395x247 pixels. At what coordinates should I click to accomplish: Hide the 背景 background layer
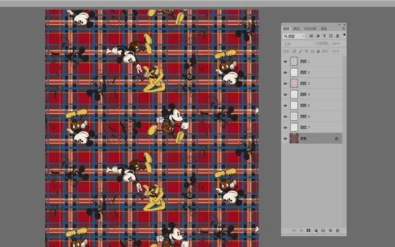tap(285, 138)
